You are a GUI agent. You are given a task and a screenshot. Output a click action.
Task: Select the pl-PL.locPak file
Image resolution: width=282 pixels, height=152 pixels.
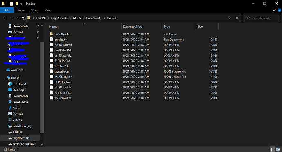(63, 82)
